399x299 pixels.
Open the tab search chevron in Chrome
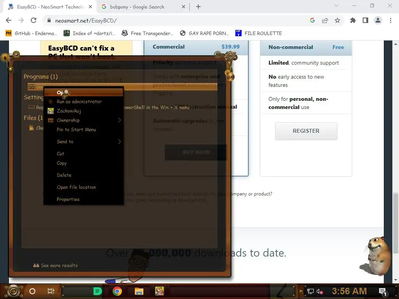pyautogui.click(x=336, y=5)
